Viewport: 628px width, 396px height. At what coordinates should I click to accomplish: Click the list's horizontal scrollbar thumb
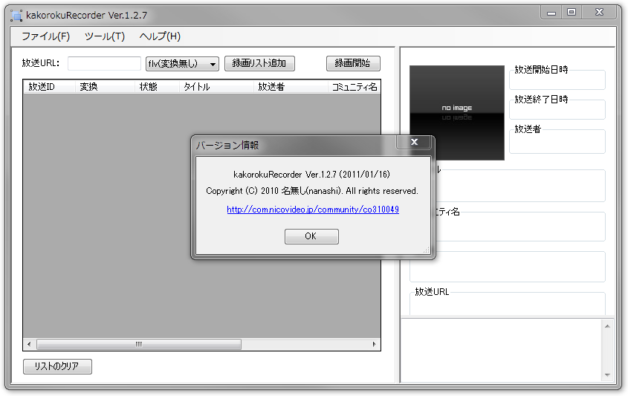click(139, 344)
